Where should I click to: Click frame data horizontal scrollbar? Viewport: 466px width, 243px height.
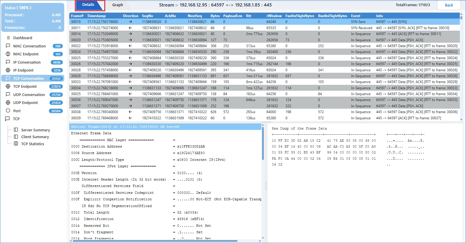[x=155, y=241]
